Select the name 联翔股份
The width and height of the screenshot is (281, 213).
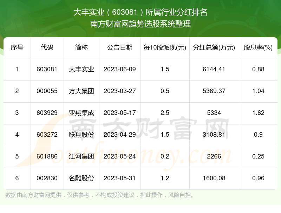(81, 135)
